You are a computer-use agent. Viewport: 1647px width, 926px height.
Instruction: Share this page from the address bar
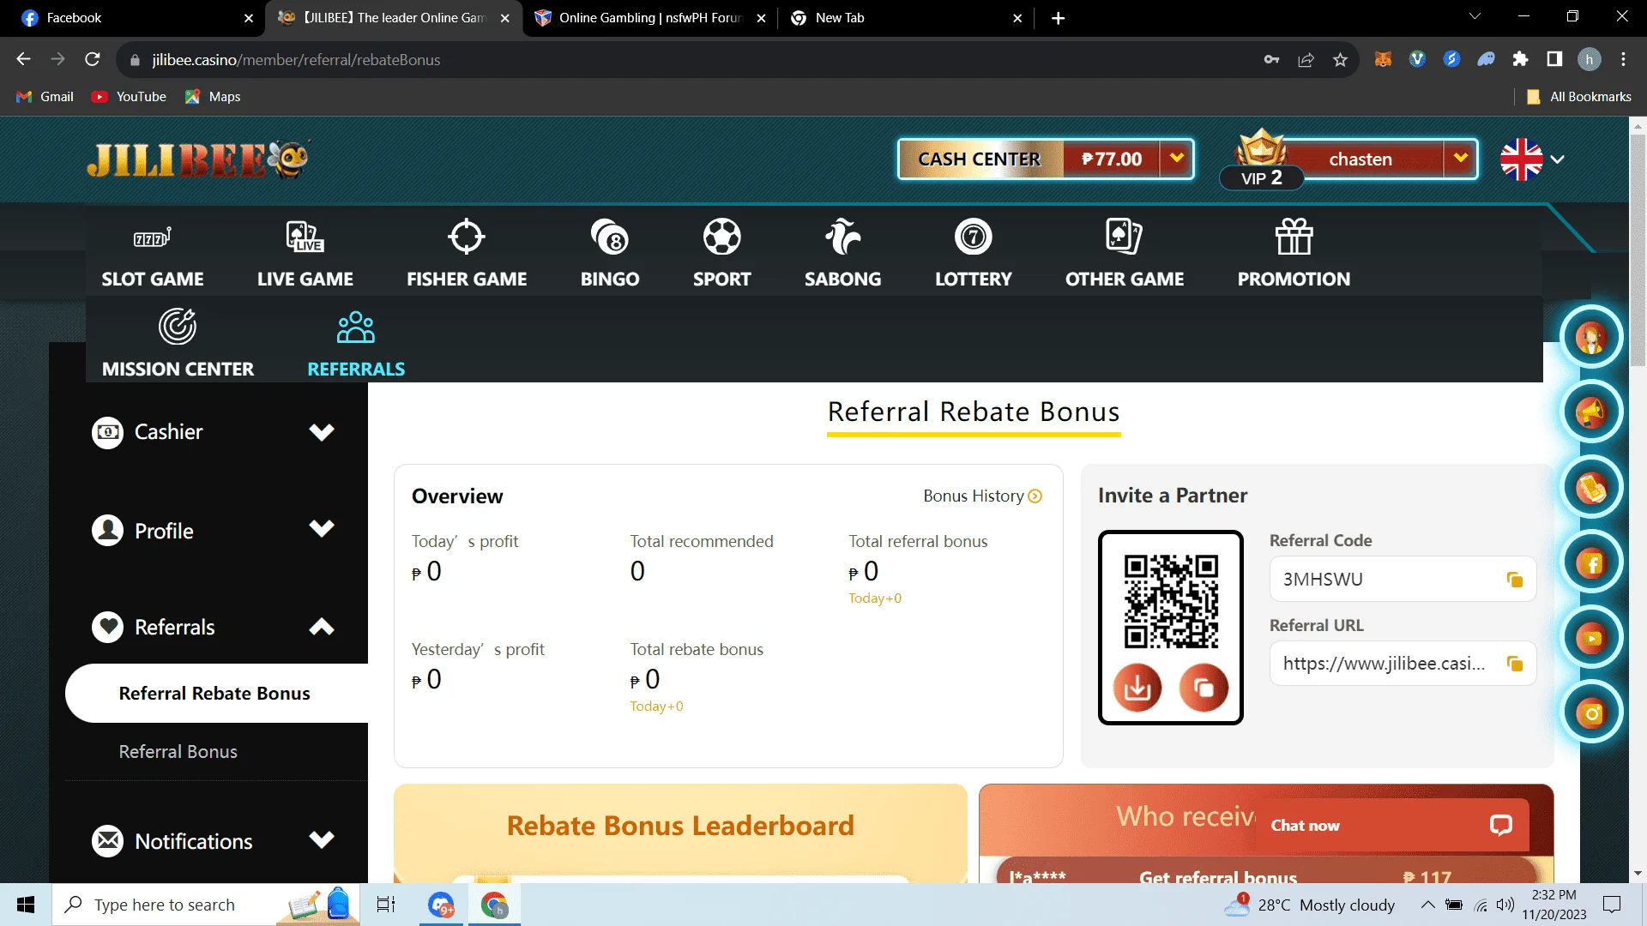[x=1306, y=60]
